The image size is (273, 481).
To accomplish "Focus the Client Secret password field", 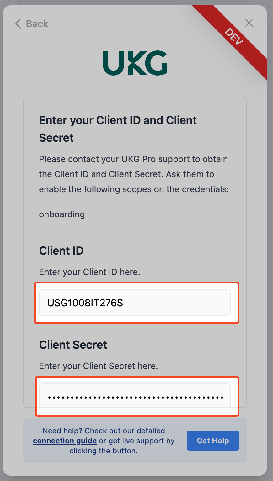I will tap(135, 396).
